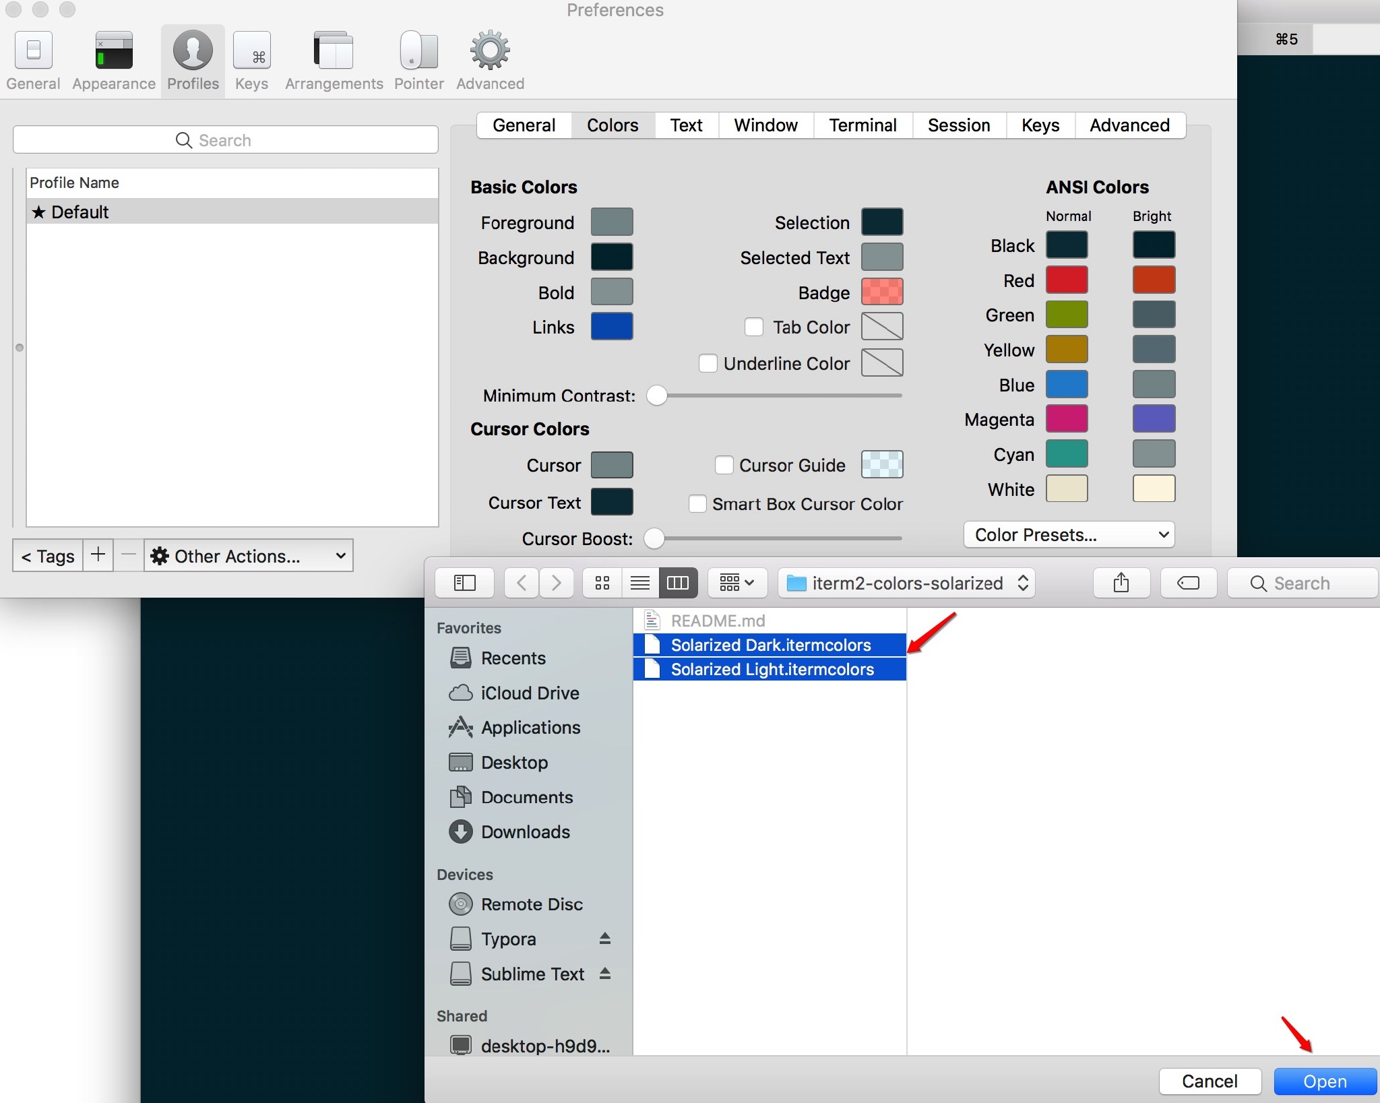Open the Color Presets dropdown
The image size is (1380, 1103).
point(1069,535)
